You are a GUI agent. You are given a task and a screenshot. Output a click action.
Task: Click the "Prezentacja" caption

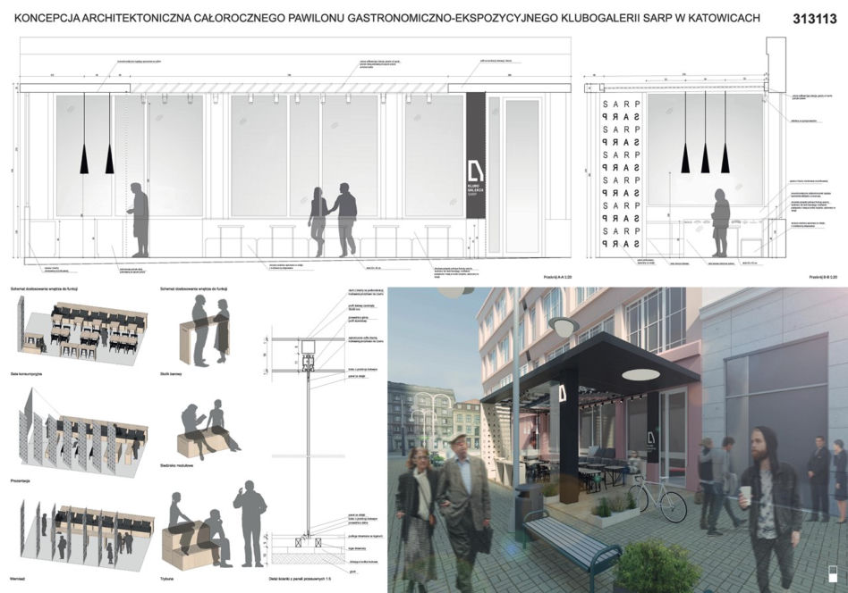(x=20, y=480)
